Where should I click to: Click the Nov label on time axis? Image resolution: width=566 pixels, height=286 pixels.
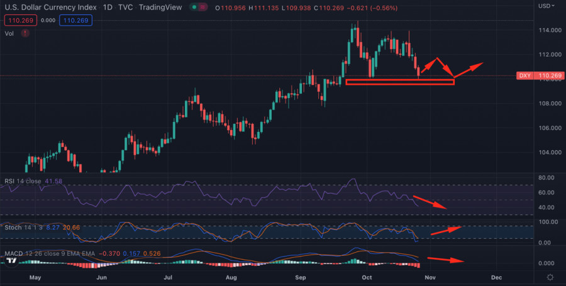coord(430,278)
